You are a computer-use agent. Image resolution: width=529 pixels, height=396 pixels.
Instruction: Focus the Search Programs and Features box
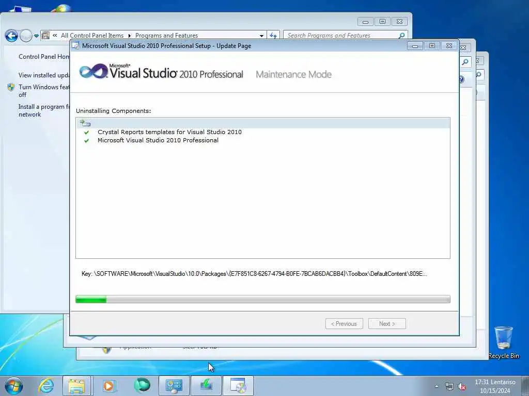click(341, 36)
